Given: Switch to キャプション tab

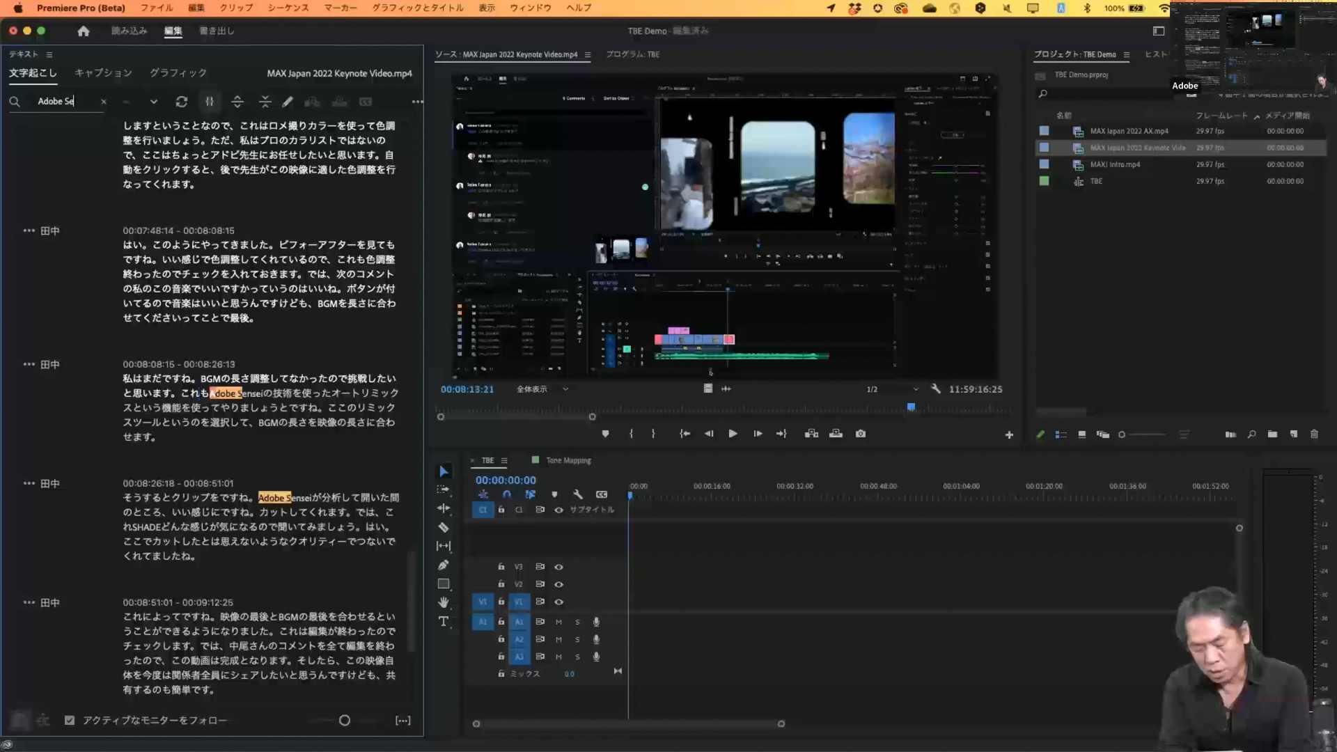Looking at the screenshot, I should tap(103, 73).
